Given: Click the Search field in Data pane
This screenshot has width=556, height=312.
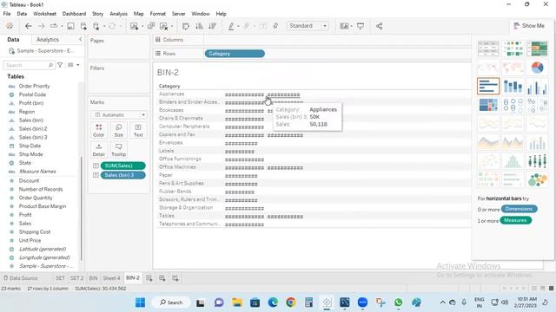Looking at the screenshot, I should point(29,65).
